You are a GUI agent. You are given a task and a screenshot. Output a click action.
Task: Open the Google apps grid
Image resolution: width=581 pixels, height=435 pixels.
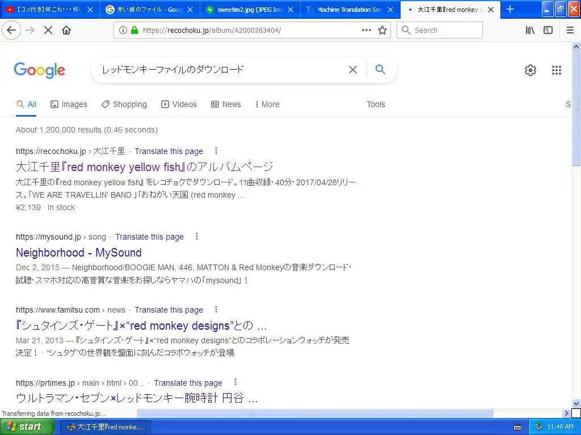point(557,70)
